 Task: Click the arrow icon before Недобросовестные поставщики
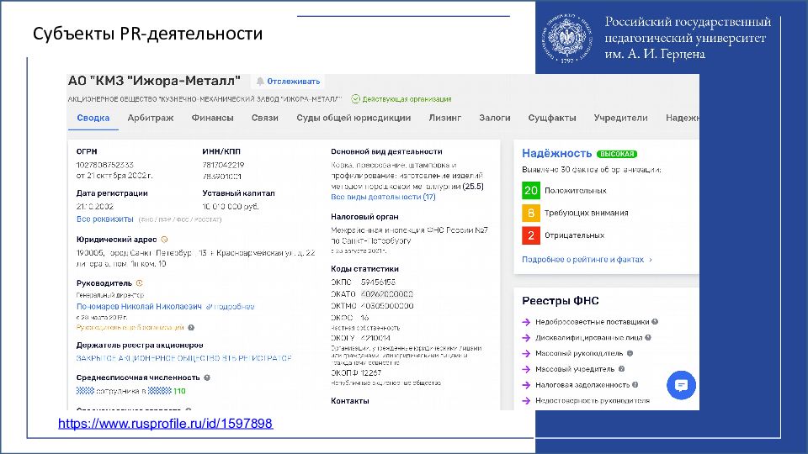coord(526,322)
